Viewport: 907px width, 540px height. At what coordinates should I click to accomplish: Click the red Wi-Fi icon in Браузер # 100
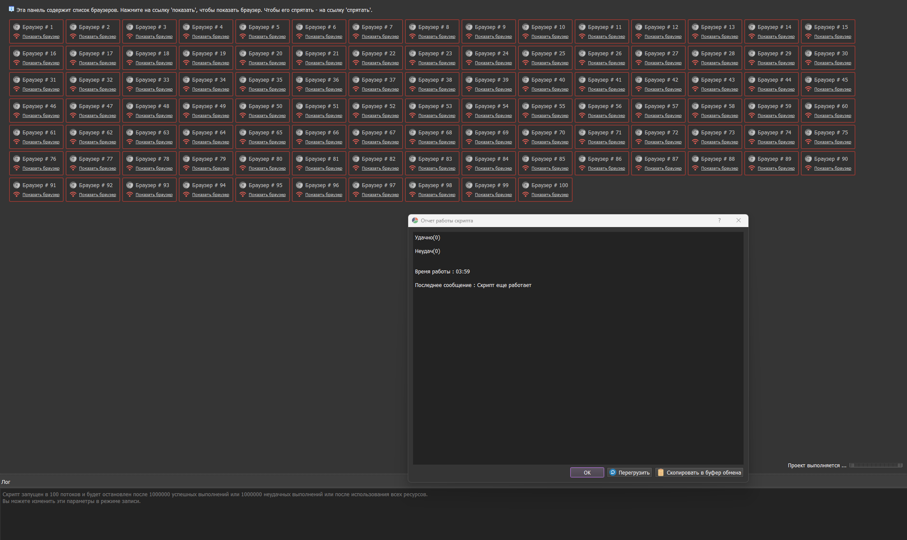click(526, 194)
